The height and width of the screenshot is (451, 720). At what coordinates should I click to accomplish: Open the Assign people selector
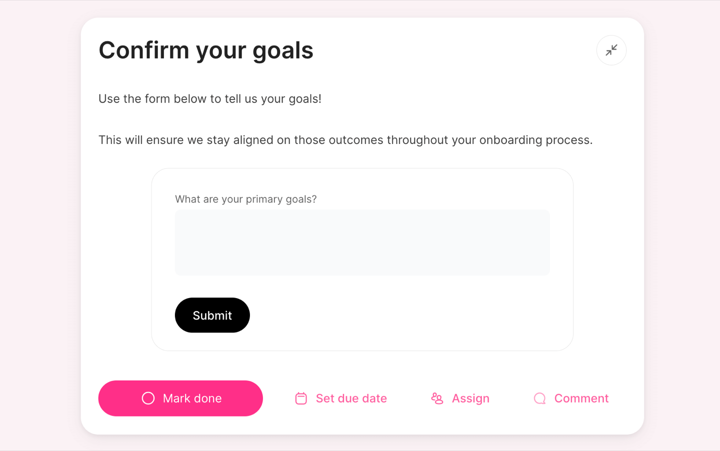[x=460, y=398]
